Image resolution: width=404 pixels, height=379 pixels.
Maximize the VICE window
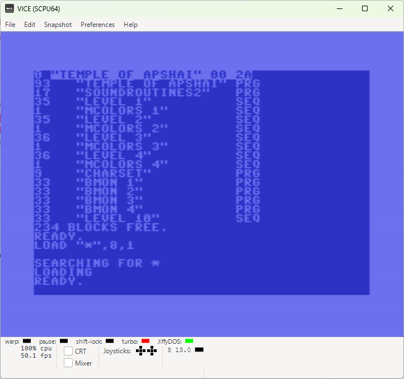tap(365, 8)
